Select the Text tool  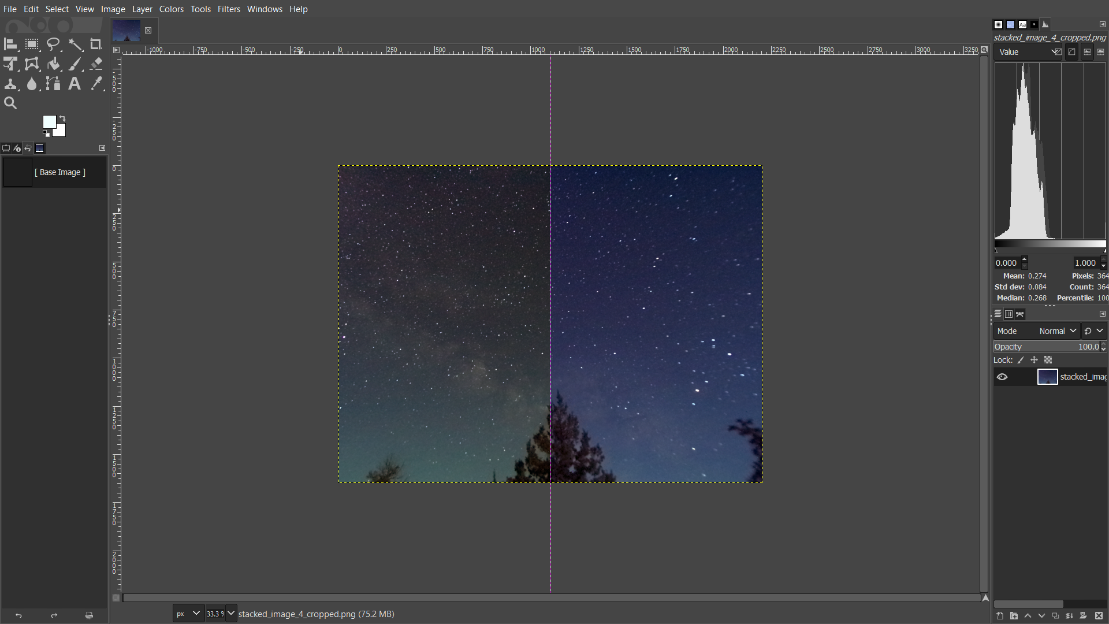[75, 84]
